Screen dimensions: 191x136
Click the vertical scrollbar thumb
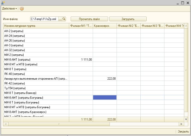[186, 70]
